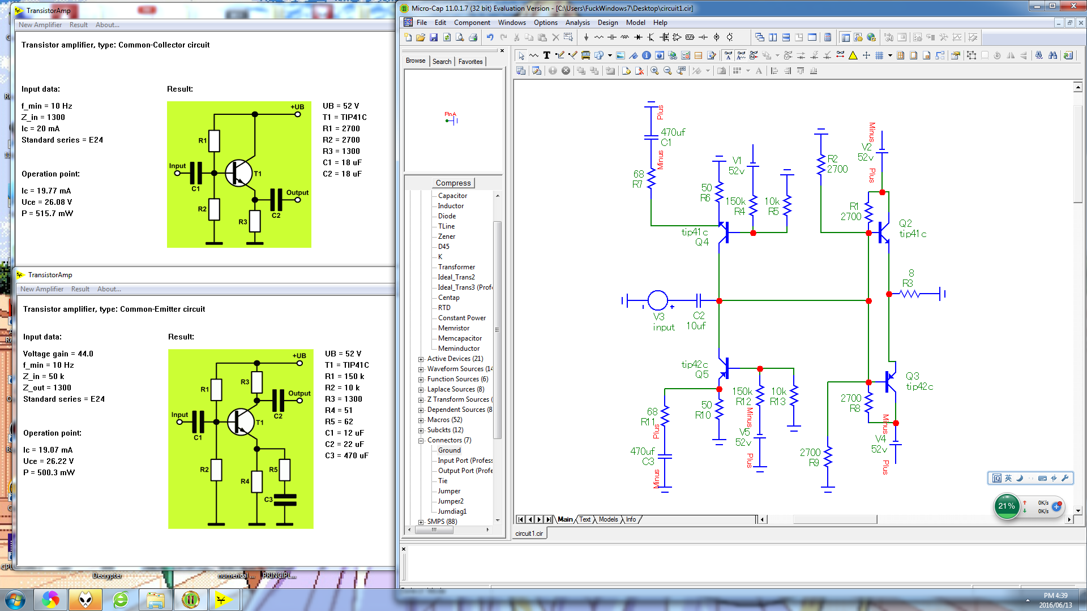Viewport: 1087px width, 611px height.
Task: Select the Opamp component icon
Action: (x=677, y=37)
